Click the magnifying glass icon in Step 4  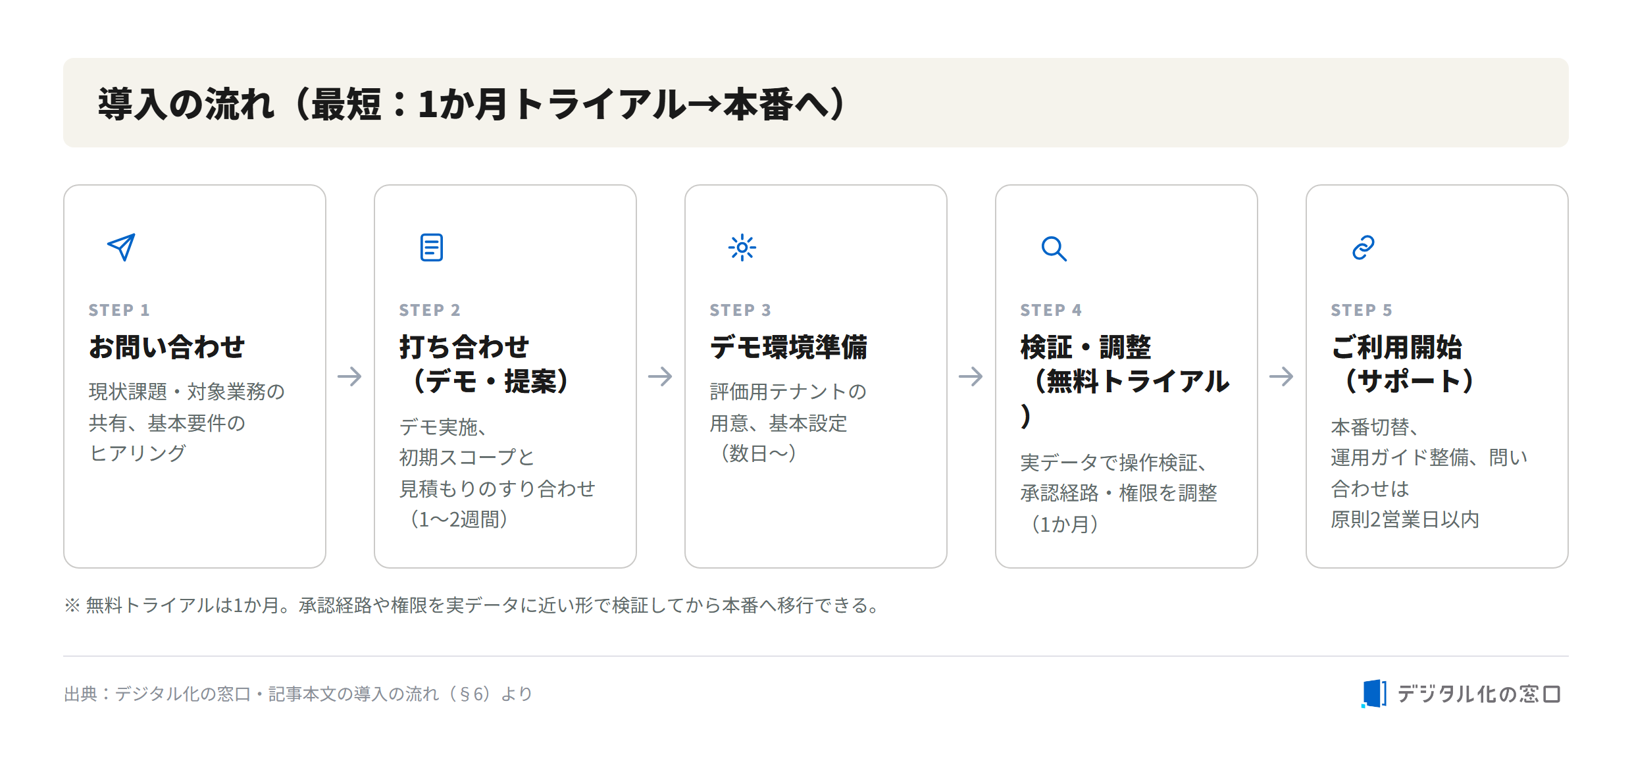tap(1054, 248)
